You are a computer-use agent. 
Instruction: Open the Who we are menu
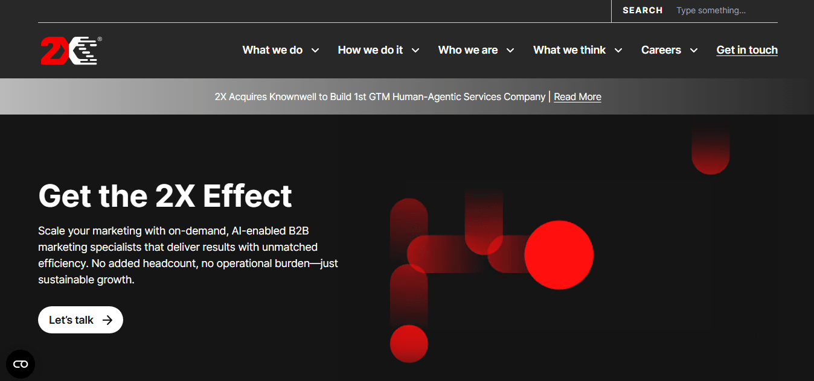coord(468,50)
